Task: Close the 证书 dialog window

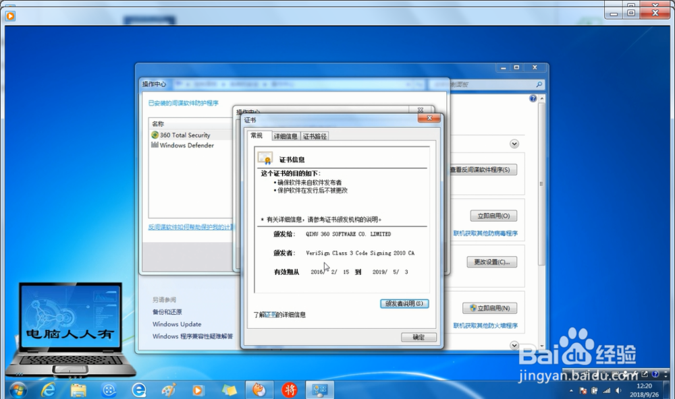Action: click(429, 118)
